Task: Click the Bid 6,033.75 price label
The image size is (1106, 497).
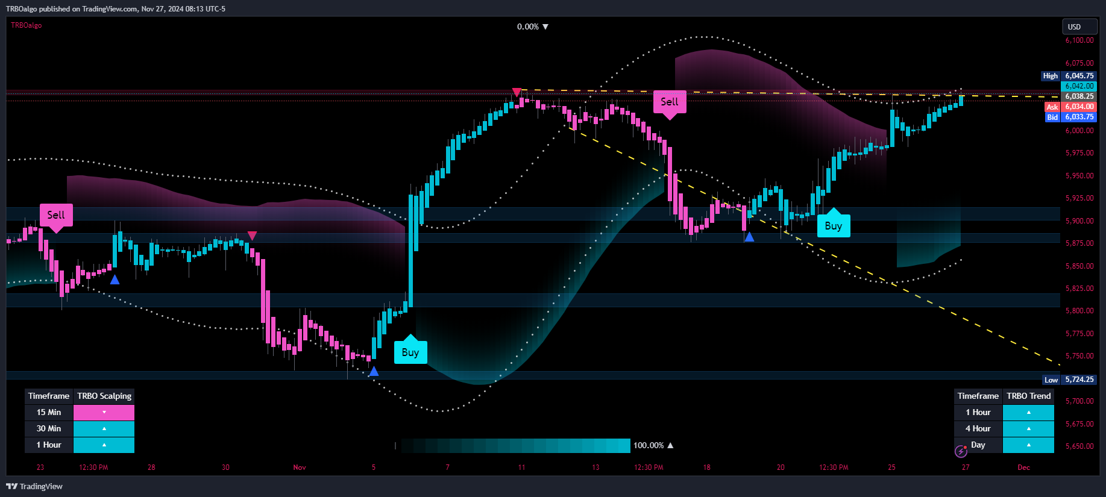Action: coord(1070,117)
